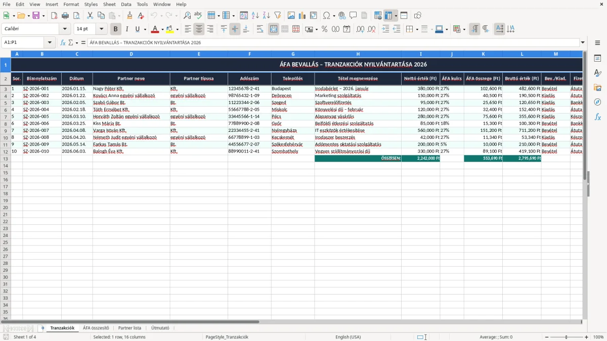The width and height of the screenshot is (607, 341).
Task: Save the document with the floppy icon
Action: pos(36,16)
